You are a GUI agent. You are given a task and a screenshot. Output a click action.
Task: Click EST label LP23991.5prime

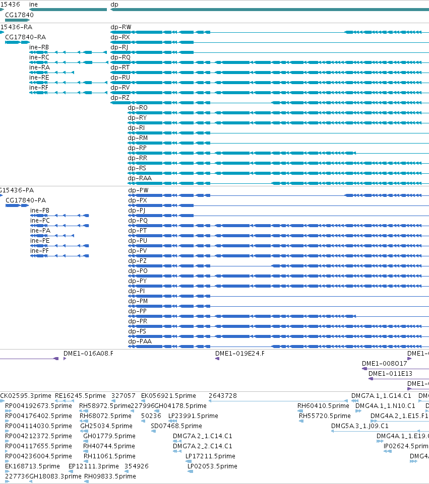194,416
